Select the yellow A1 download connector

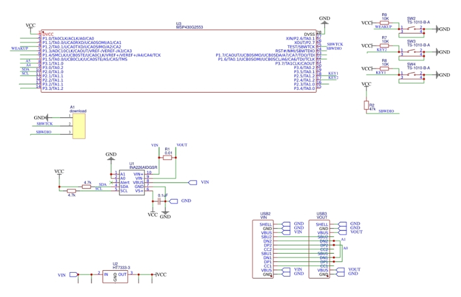pos(79,126)
